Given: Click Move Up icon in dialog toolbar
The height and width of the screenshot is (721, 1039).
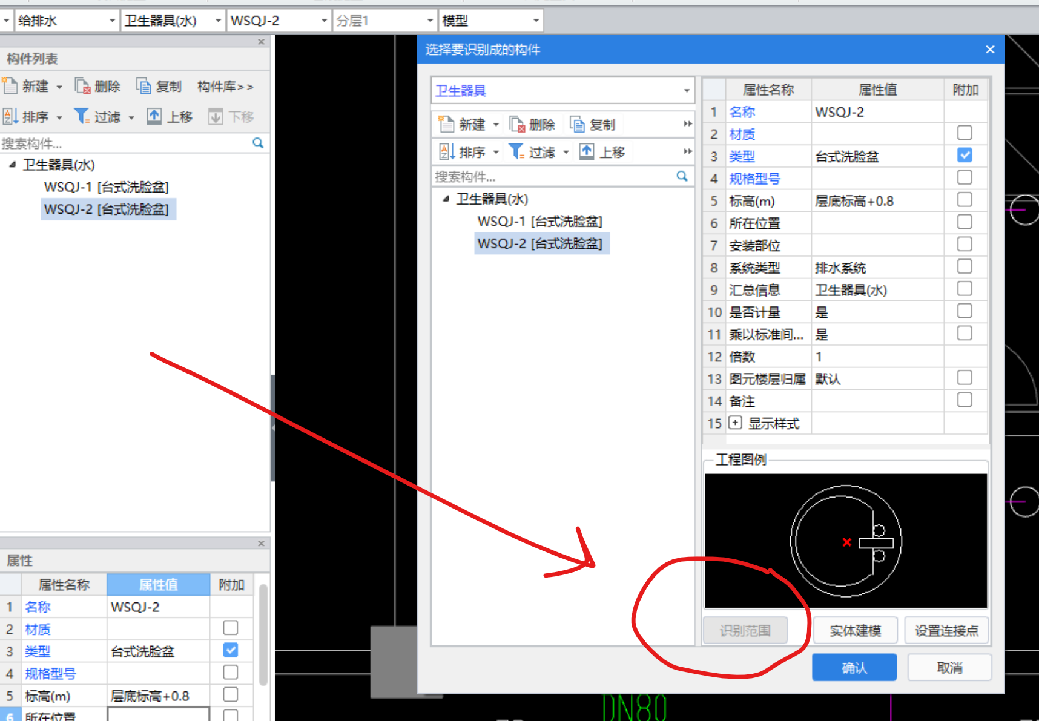Looking at the screenshot, I should [x=587, y=151].
